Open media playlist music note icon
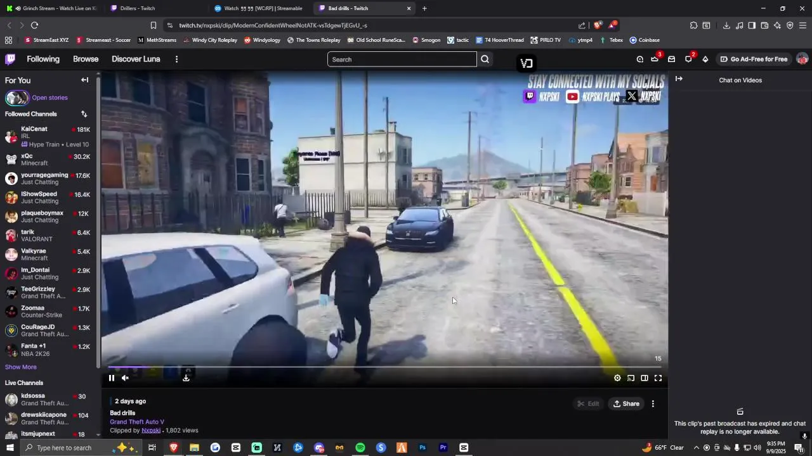 [x=739, y=25]
